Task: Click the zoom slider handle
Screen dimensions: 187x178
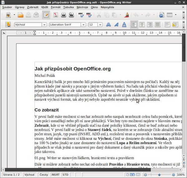Action: (x=159, y=175)
